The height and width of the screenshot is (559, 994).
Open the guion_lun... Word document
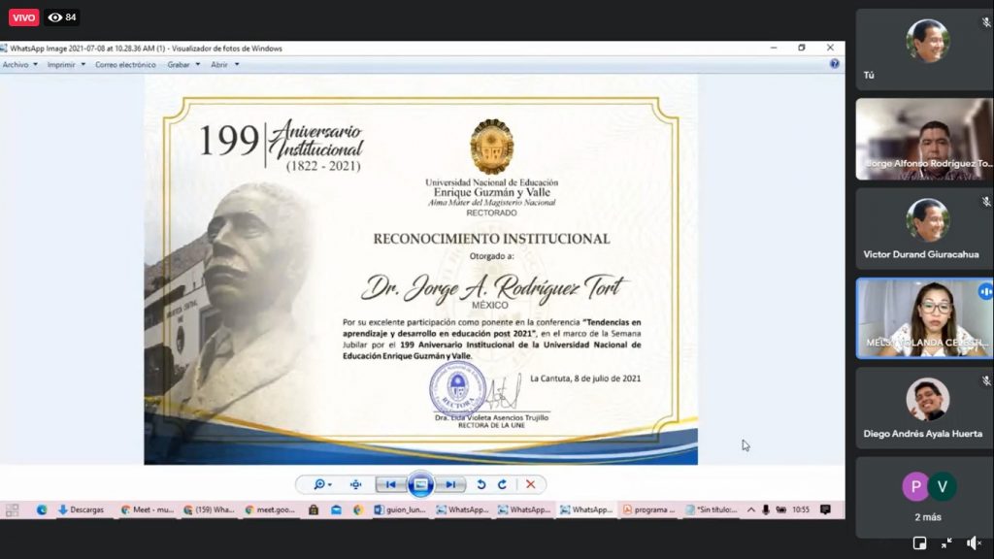(x=400, y=510)
